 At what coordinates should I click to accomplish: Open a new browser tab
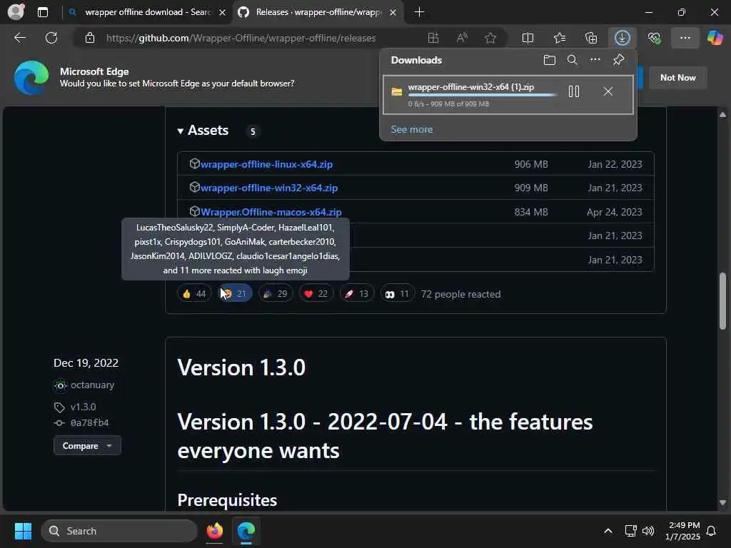point(419,12)
